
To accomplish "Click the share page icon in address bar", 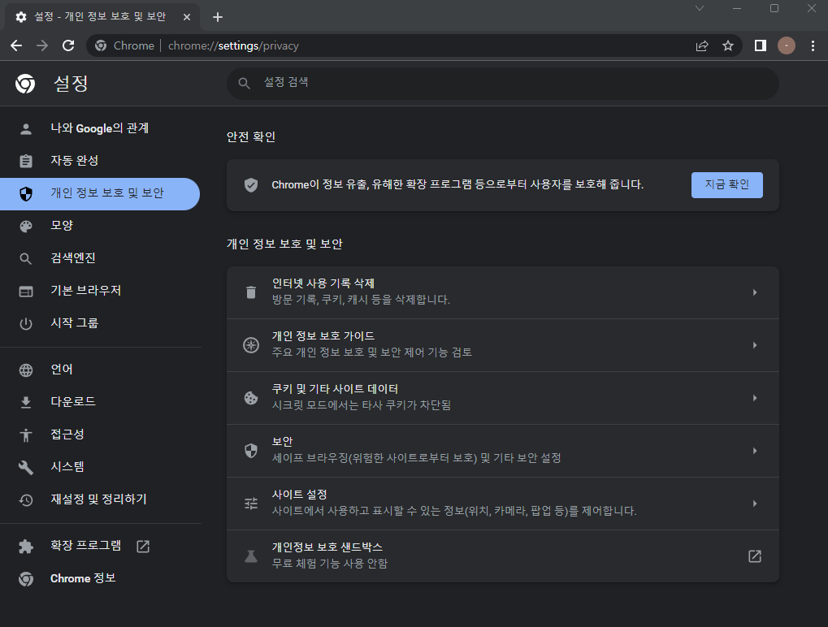I will 702,46.
